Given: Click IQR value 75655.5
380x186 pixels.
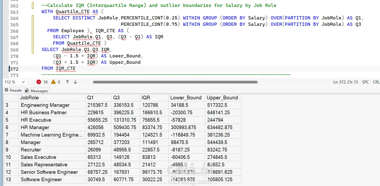Looking at the screenshot, I should [154, 120].
